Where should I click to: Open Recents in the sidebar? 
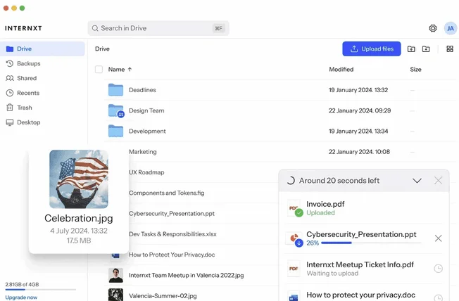pyautogui.click(x=43, y=93)
